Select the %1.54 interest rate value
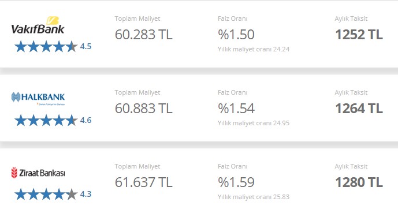This screenshot has height=213, width=398. 236,109
